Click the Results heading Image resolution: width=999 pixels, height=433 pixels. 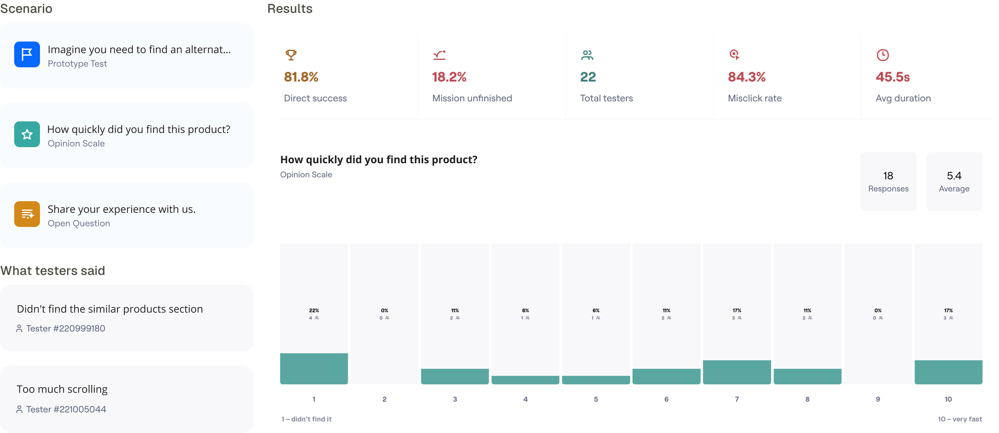point(290,8)
